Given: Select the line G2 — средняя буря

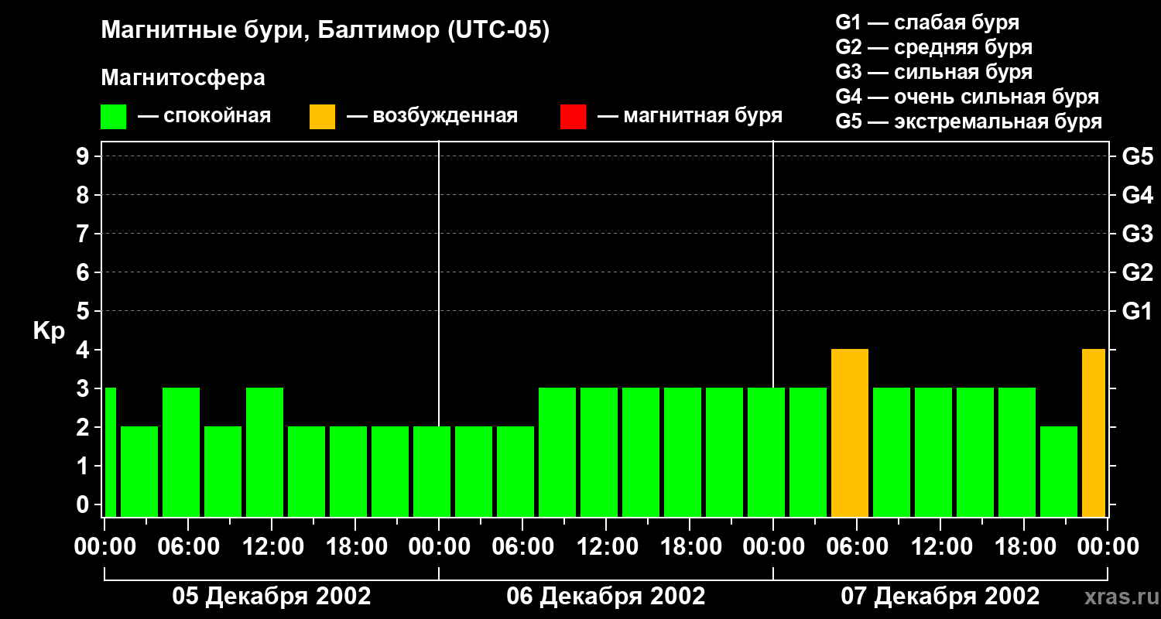Looking at the screenshot, I should (x=934, y=47).
